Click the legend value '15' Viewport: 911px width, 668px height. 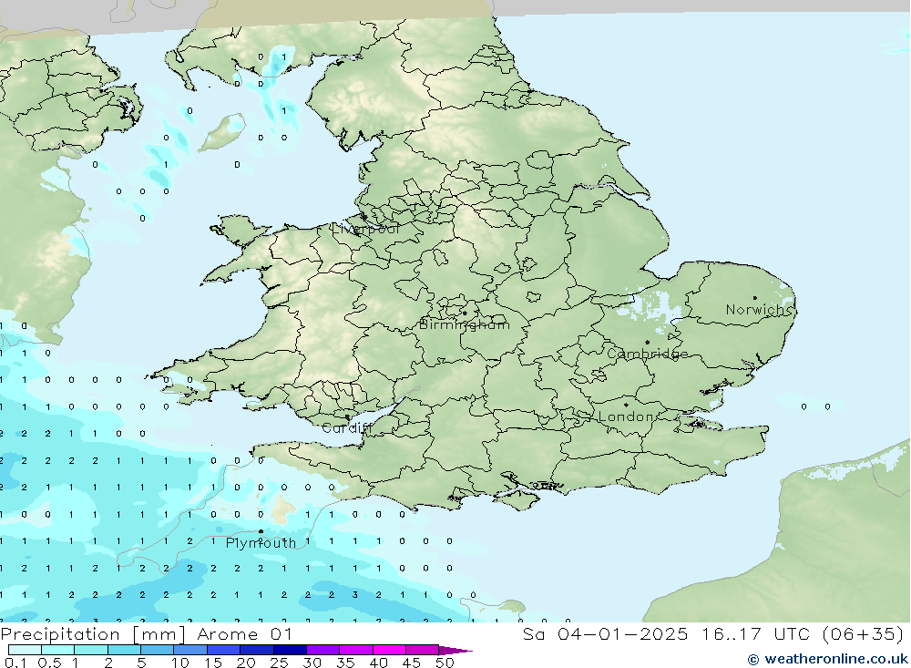[213, 663]
